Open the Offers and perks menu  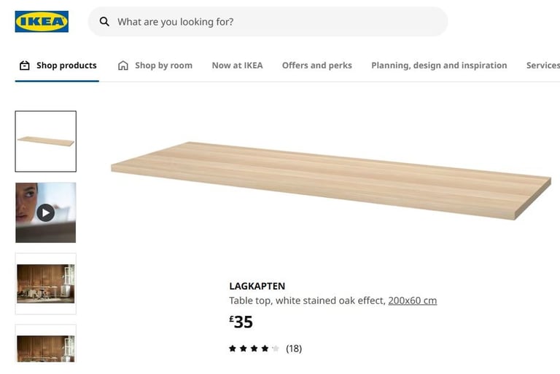[x=316, y=65]
